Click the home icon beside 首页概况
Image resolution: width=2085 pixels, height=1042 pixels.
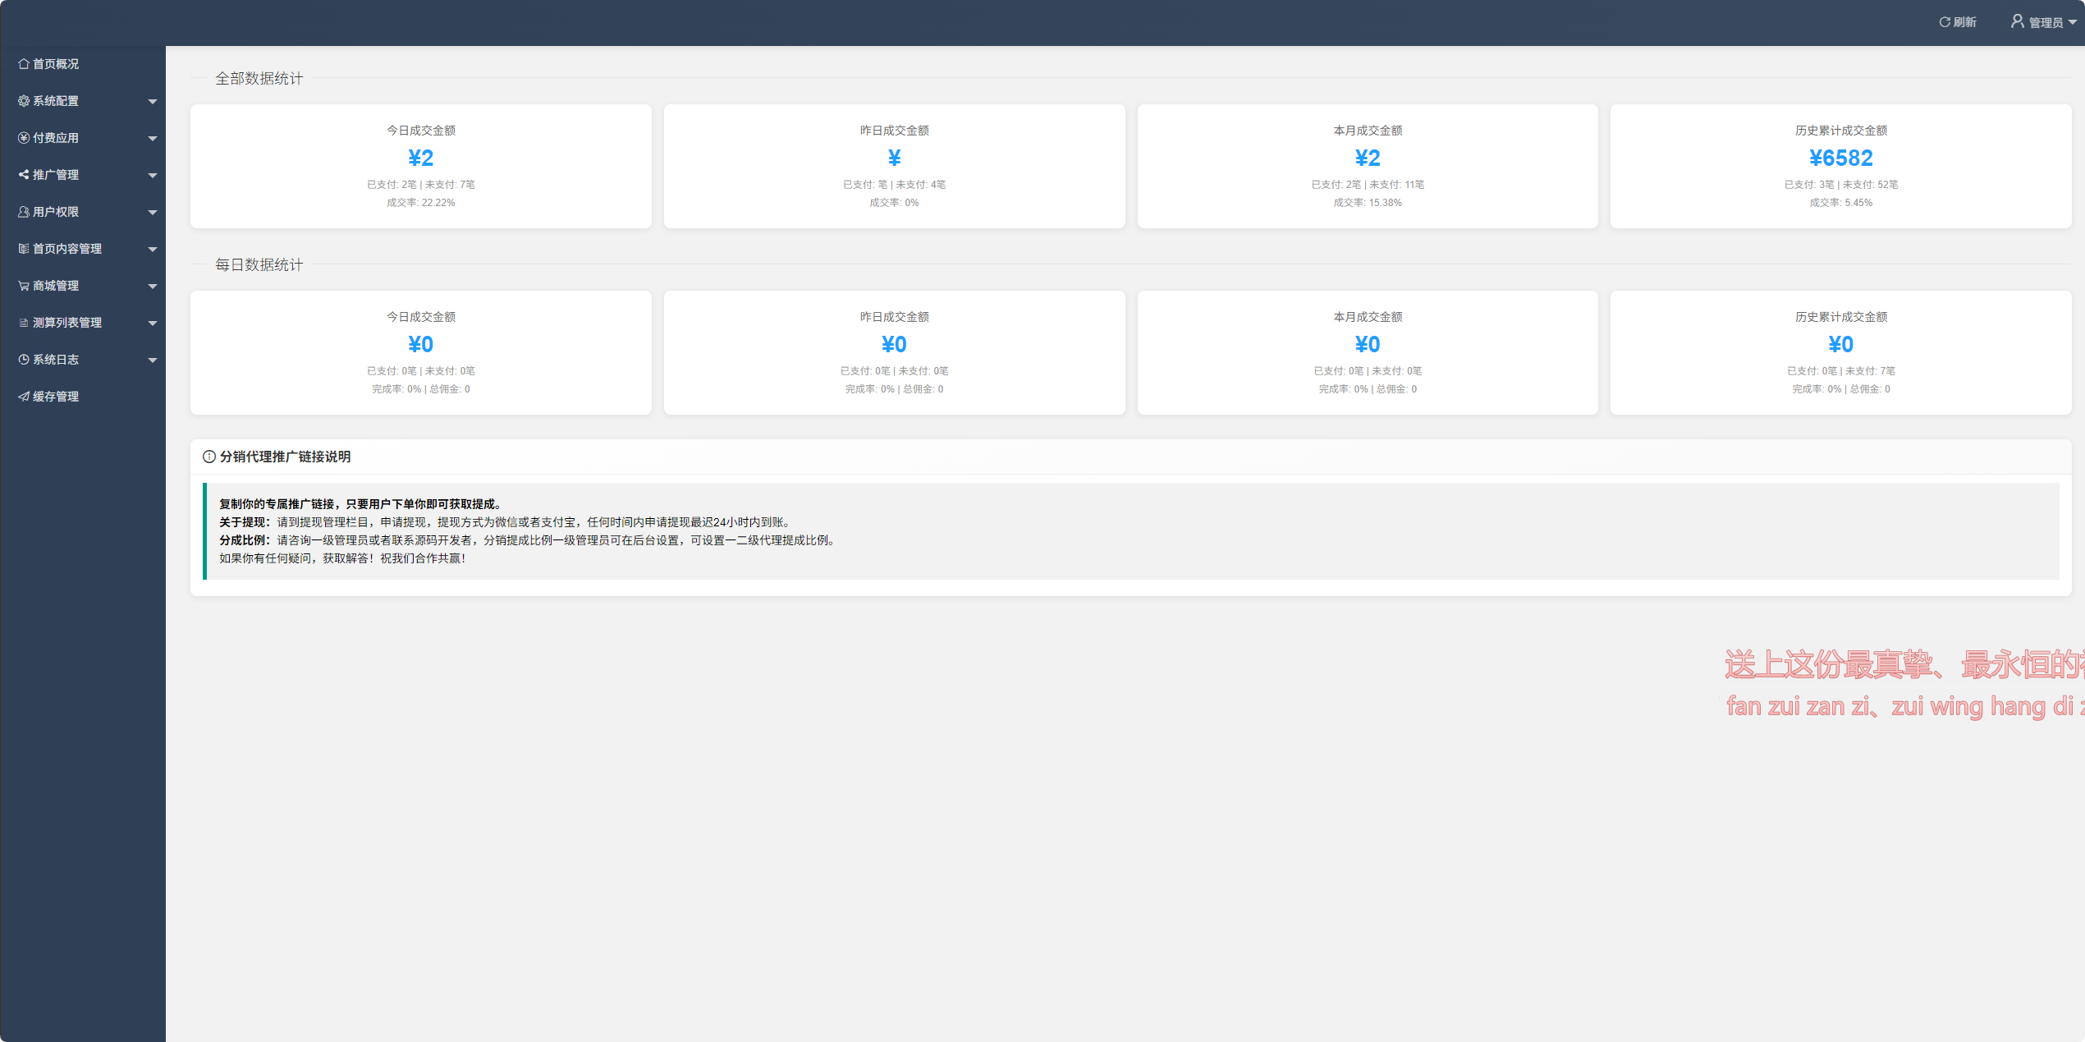pyautogui.click(x=24, y=64)
